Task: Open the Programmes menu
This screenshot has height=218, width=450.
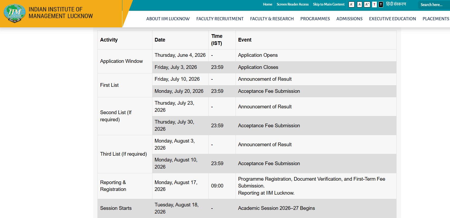Action: pos(315,19)
